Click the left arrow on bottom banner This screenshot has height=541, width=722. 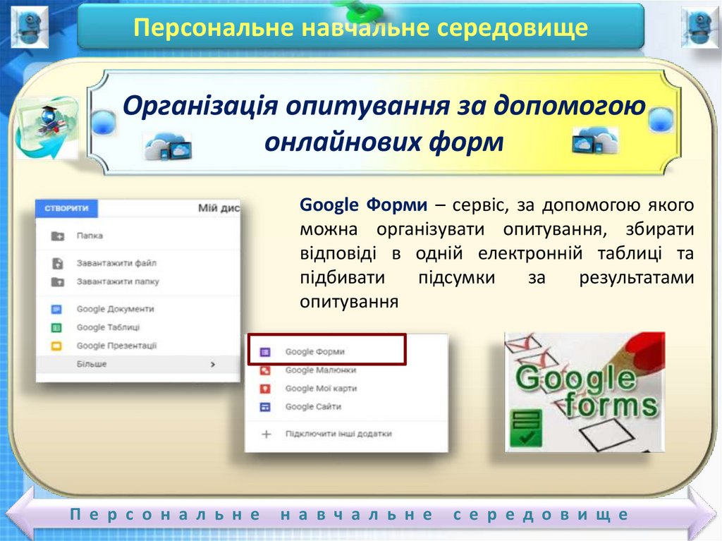pos(20,514)
